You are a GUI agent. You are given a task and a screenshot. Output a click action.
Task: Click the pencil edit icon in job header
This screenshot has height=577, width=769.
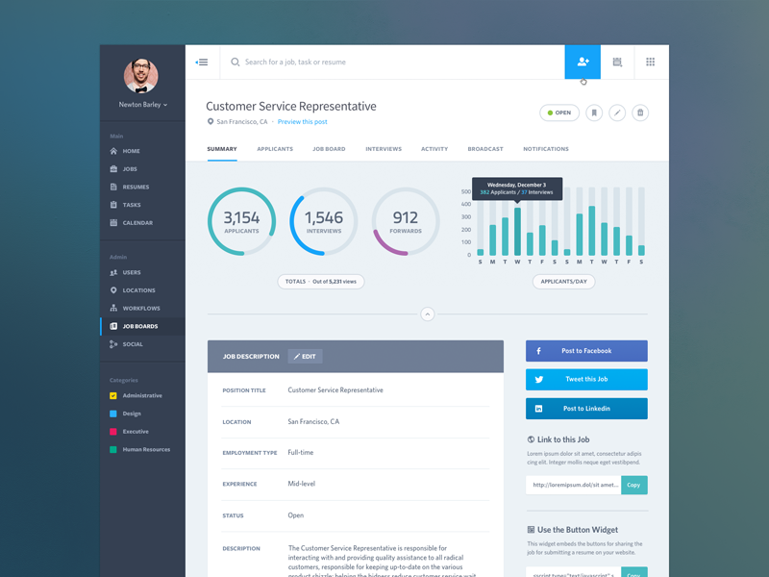[x=617, y=113]
